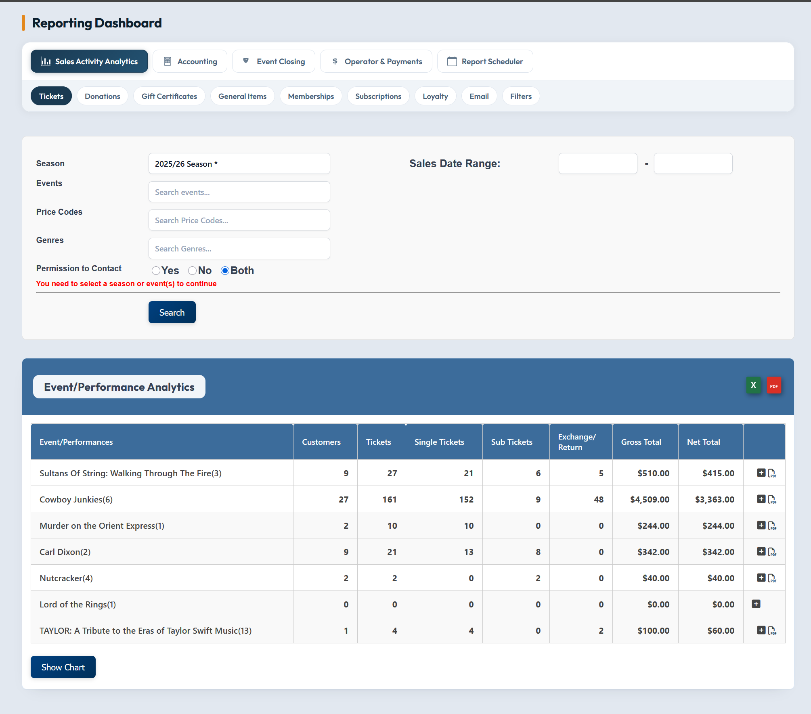811x714 pixels.
Task: Switch to the Memberships sub-tab
Action: point(311,96)
